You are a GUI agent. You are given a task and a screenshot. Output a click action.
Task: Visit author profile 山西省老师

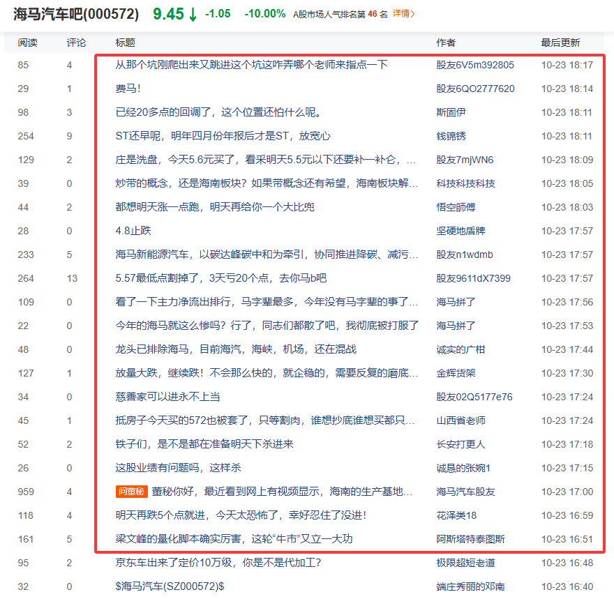(x=461, y=420)
